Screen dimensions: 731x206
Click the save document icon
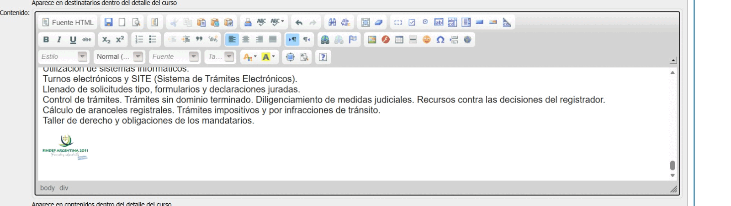pos(108,22)
